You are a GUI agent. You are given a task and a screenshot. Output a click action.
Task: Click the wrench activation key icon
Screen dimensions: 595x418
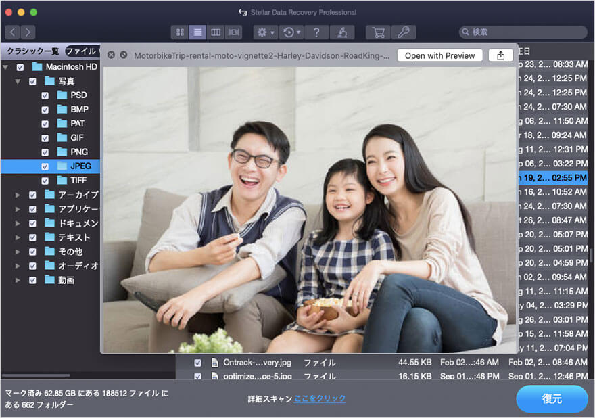404,32
